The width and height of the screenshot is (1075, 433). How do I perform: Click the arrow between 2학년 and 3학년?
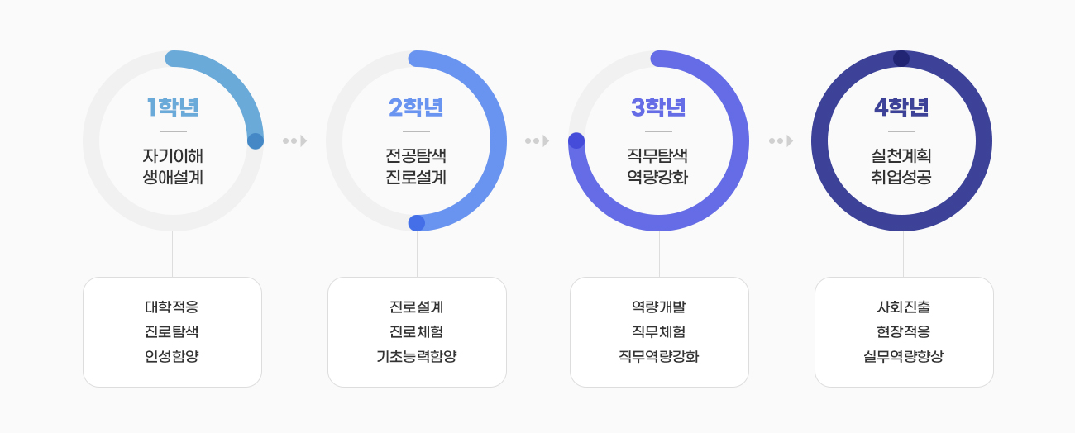point(537,140)
